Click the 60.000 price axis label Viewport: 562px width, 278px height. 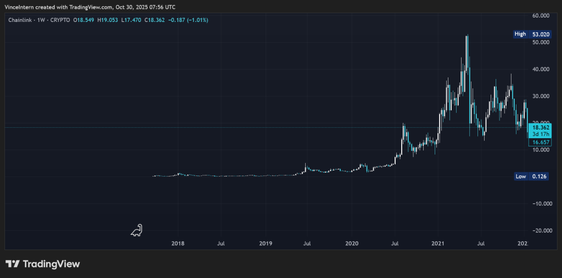[x=541, y=15]
